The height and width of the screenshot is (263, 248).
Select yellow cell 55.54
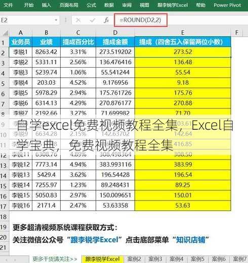tap(183, 73)
